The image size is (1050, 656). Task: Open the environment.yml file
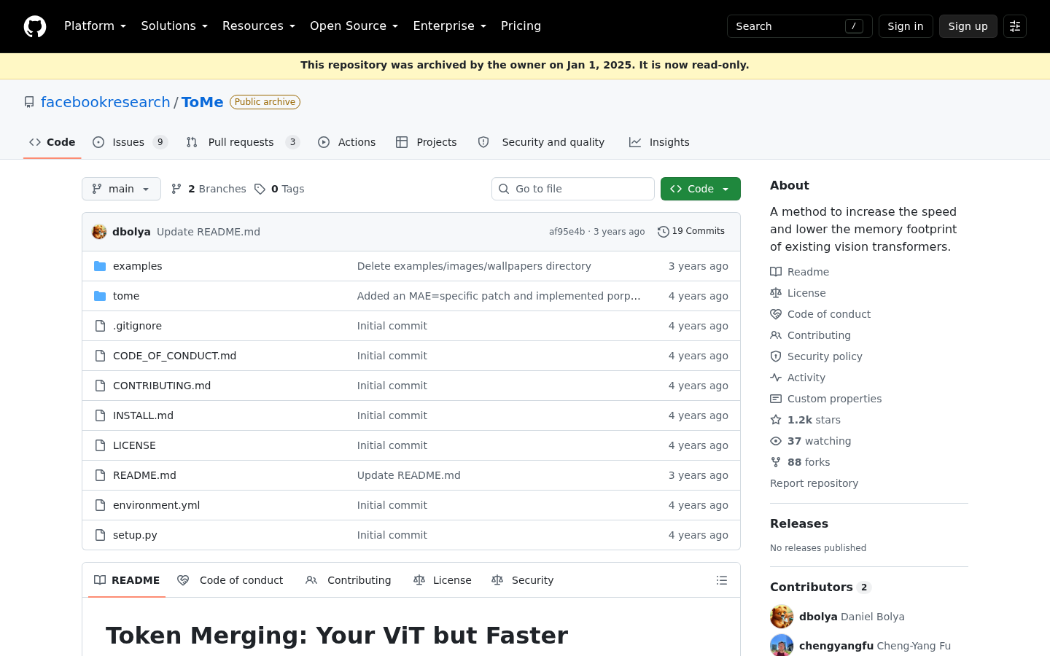click(x=156, y=505)
